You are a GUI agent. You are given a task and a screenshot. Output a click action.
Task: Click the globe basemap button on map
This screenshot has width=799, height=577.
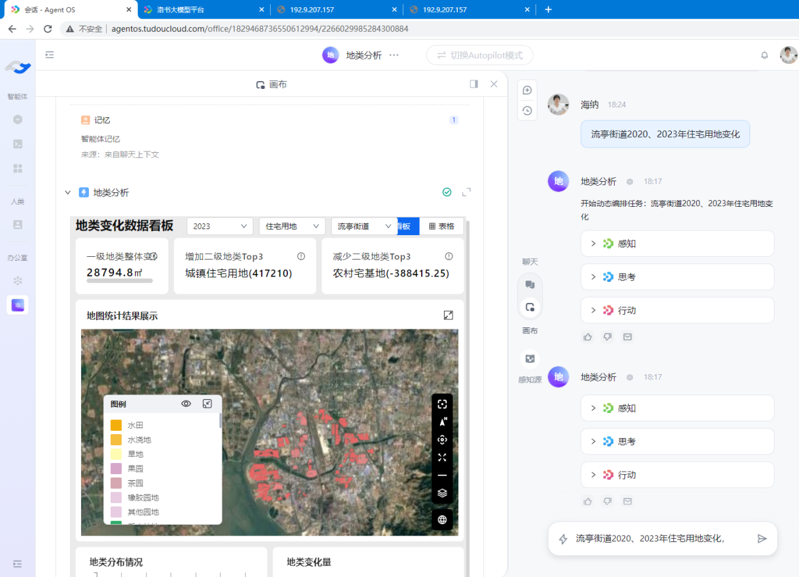point(442,520)
